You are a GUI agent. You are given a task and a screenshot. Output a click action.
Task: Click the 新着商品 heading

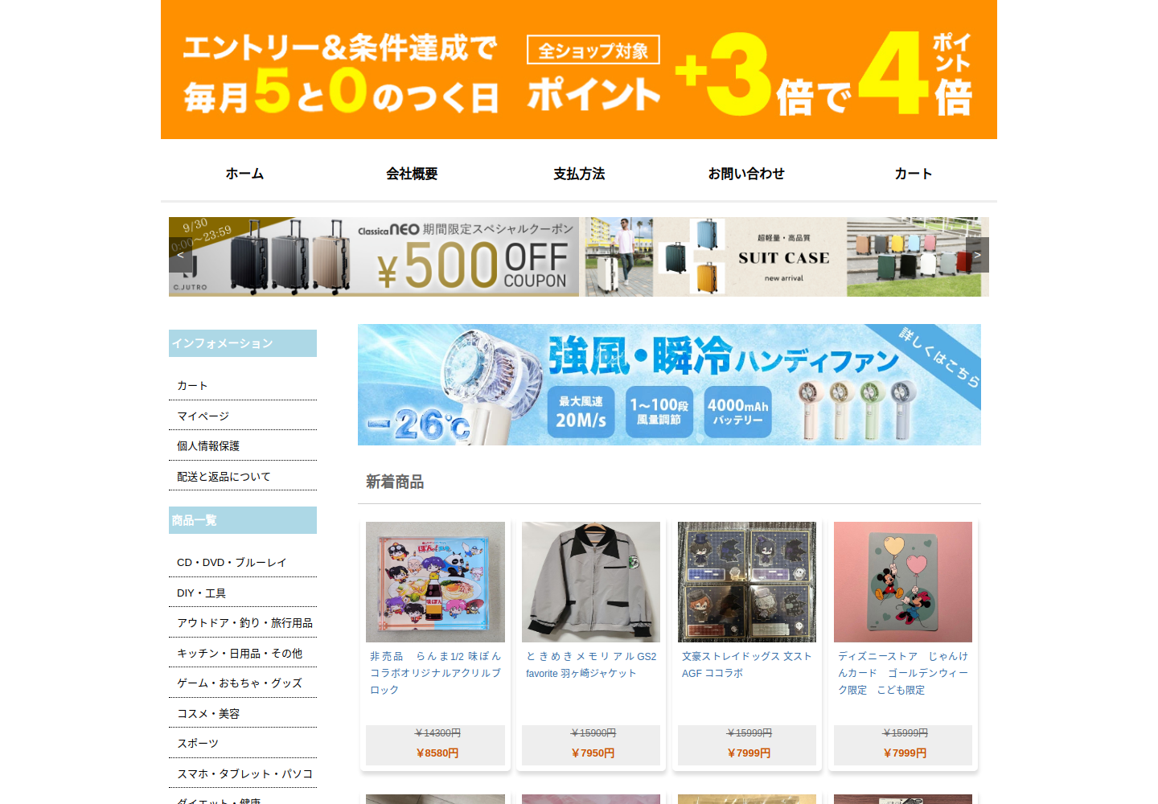pyautogui.click(x=395, y=482)
